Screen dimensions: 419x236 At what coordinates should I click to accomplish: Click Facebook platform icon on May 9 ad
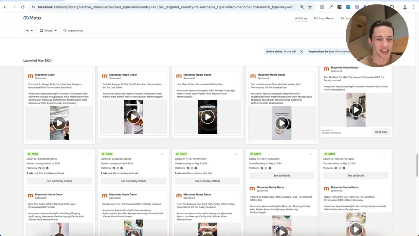click(x=114, y=168)
